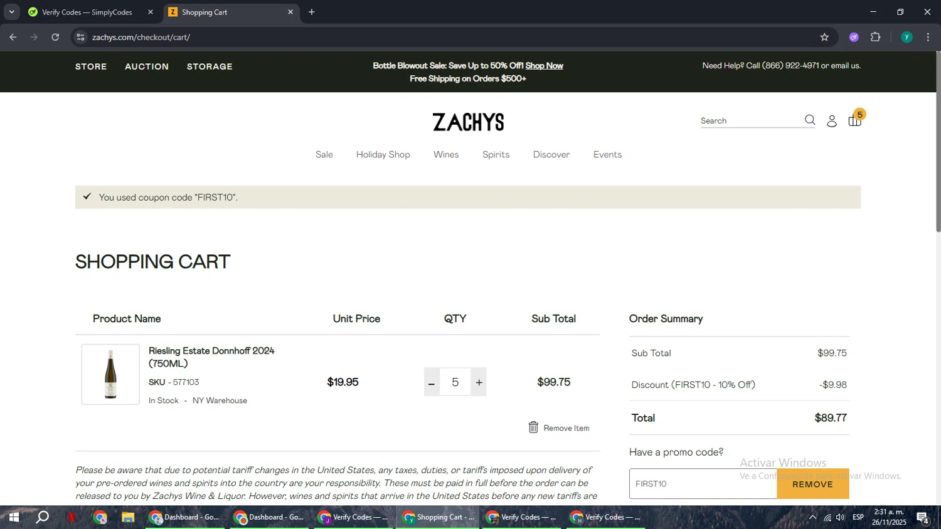The image size is (941, 529).
Task: Click the browser address bar URL
Action: coord(141,38)
